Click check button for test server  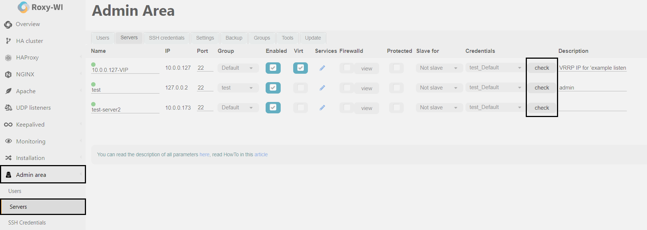pos(542,88)
